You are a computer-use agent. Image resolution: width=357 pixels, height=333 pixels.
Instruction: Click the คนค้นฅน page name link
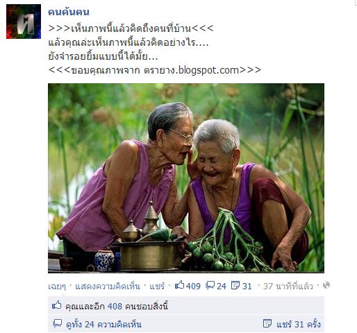click(69, 12)
